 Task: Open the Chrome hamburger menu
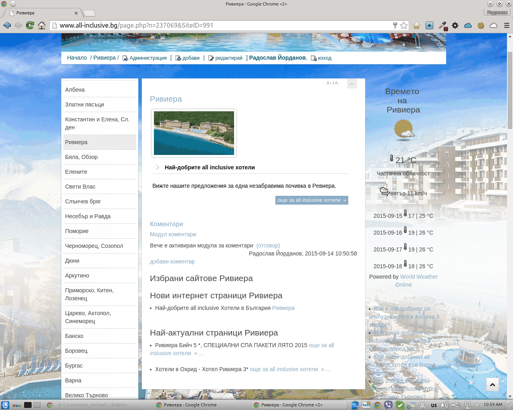click(507, 25)
